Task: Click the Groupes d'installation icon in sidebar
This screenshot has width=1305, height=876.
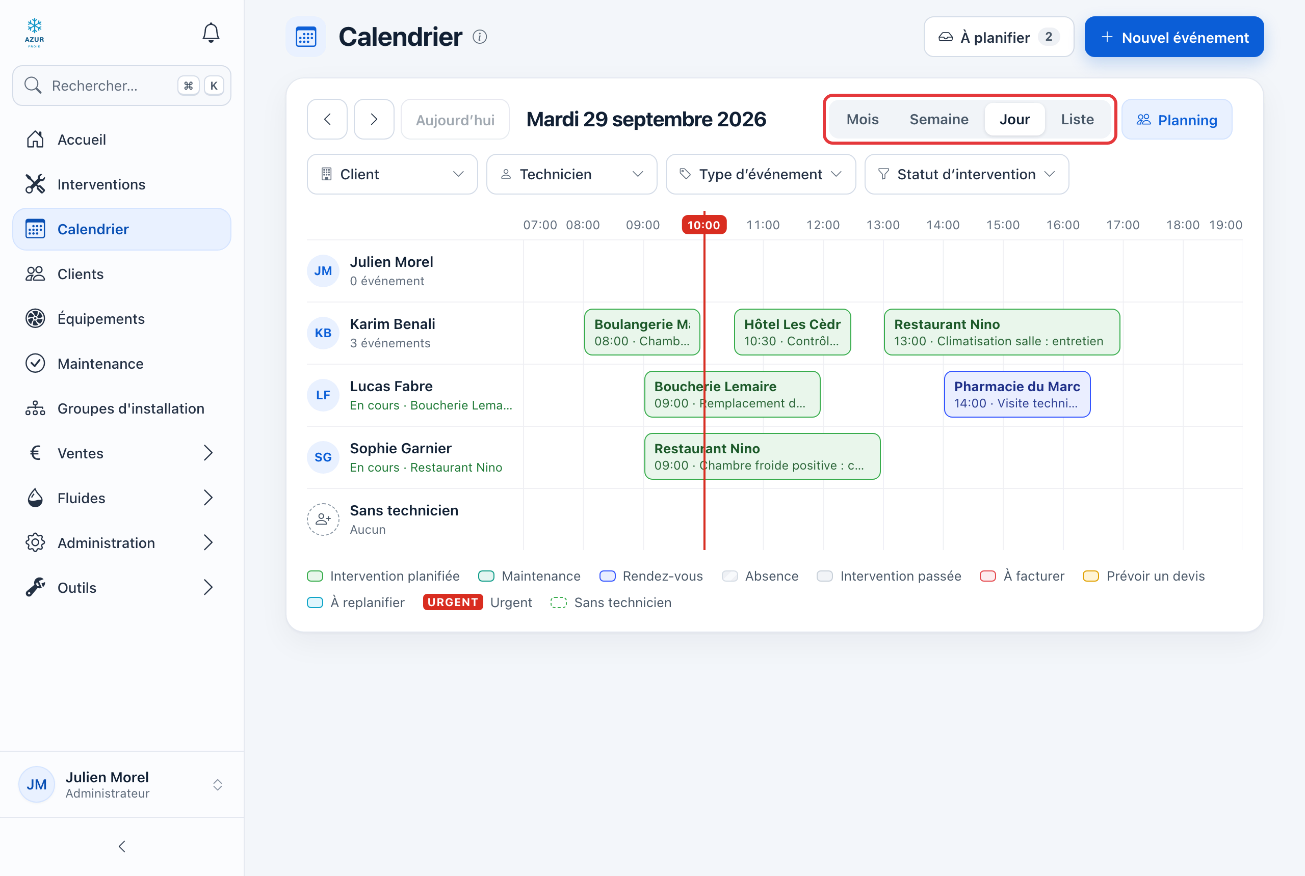Action: click(35, 408)
